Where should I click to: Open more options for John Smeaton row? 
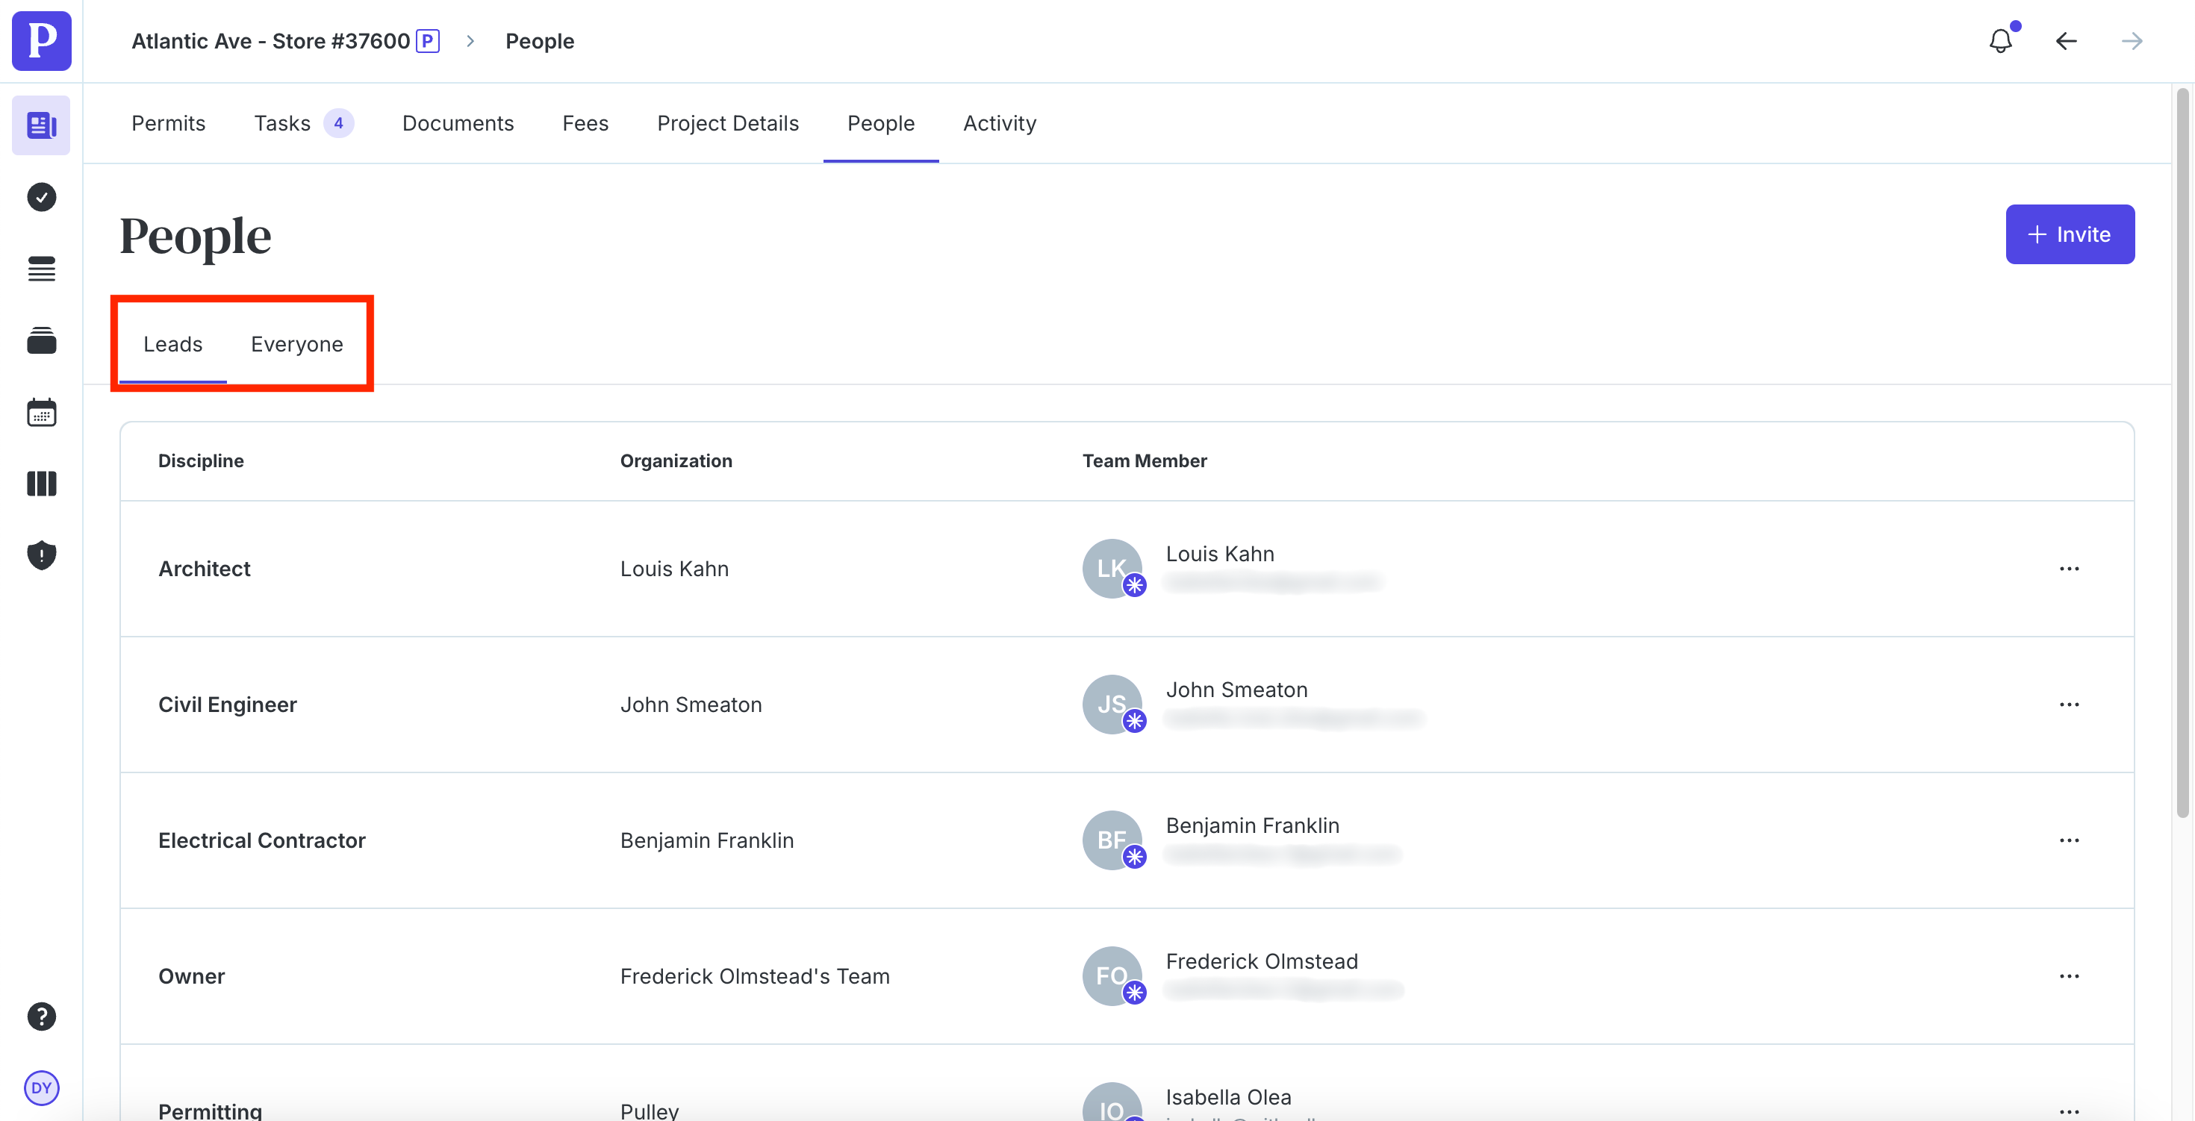pyautogui.click(x=2069, y=705)
